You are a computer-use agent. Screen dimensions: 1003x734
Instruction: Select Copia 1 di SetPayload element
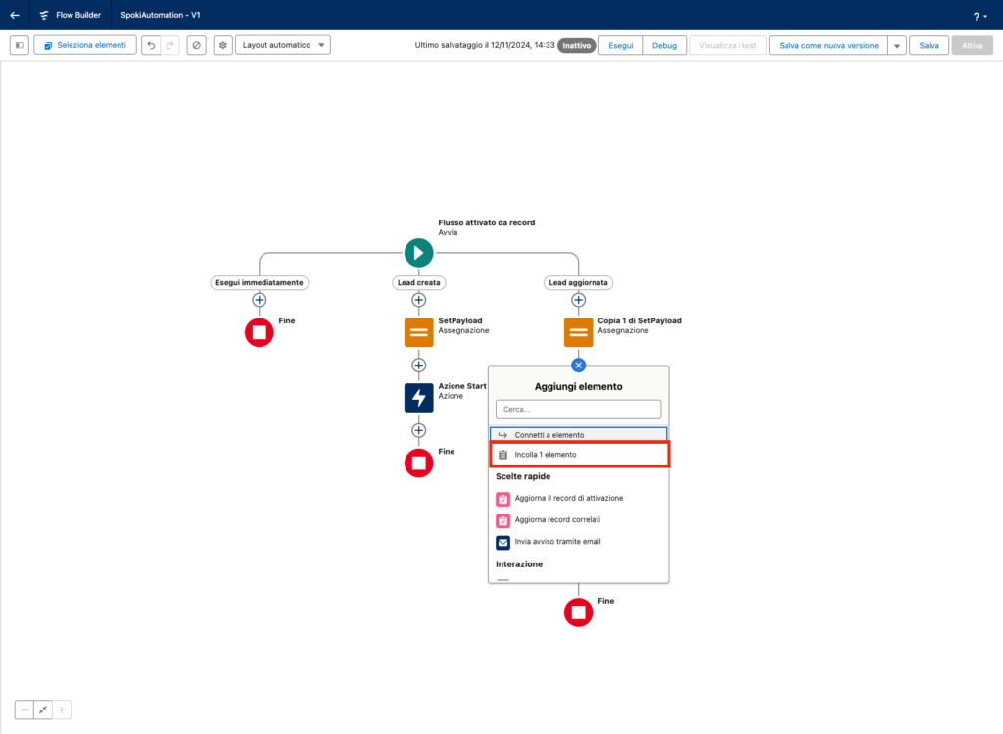578,332
